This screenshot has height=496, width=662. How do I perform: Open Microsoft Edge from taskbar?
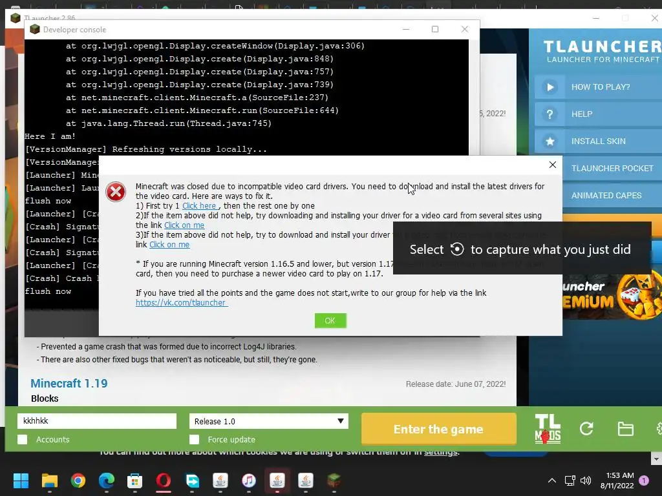pos(107,480)
